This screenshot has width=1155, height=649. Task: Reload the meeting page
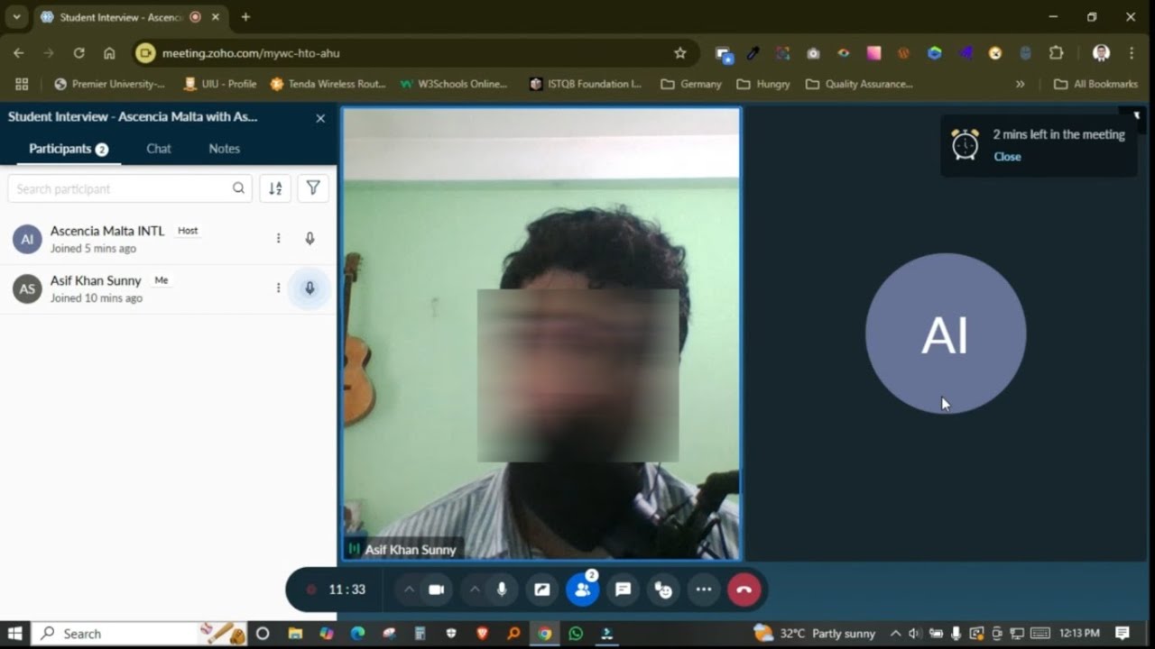click(79, 53)
